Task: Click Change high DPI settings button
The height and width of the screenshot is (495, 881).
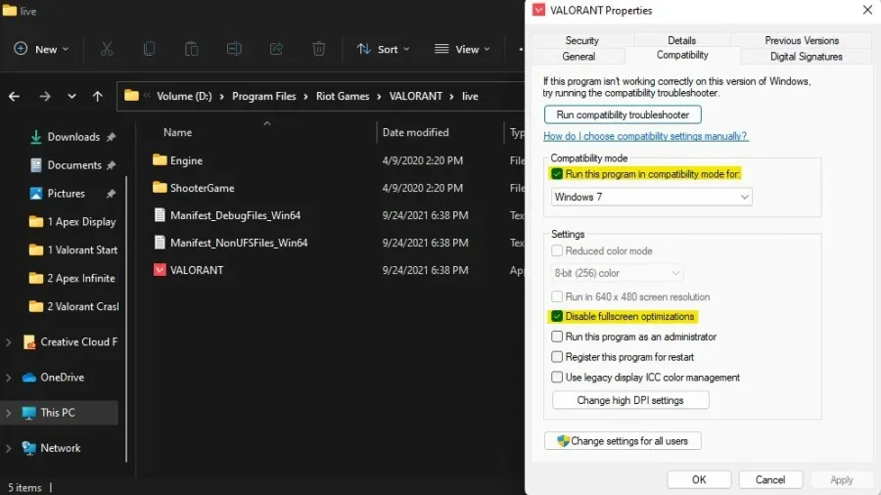Action: coord(630,400)
